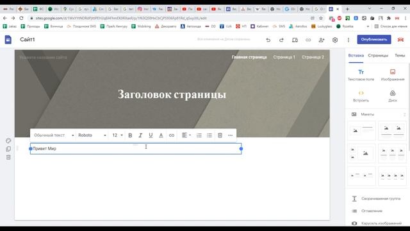Redo the last change

[x=281, y=40]
